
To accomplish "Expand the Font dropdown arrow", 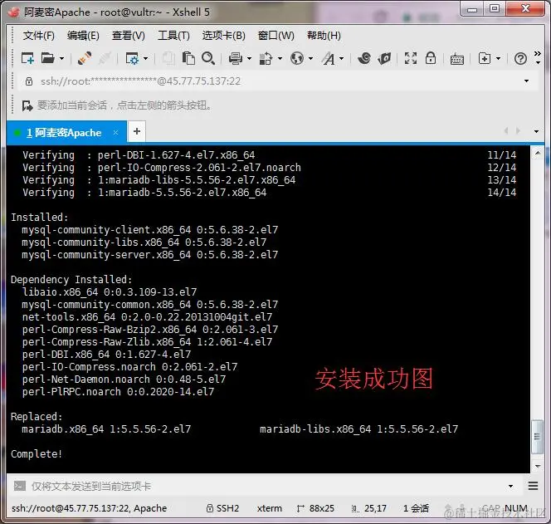I will (341, 58).
